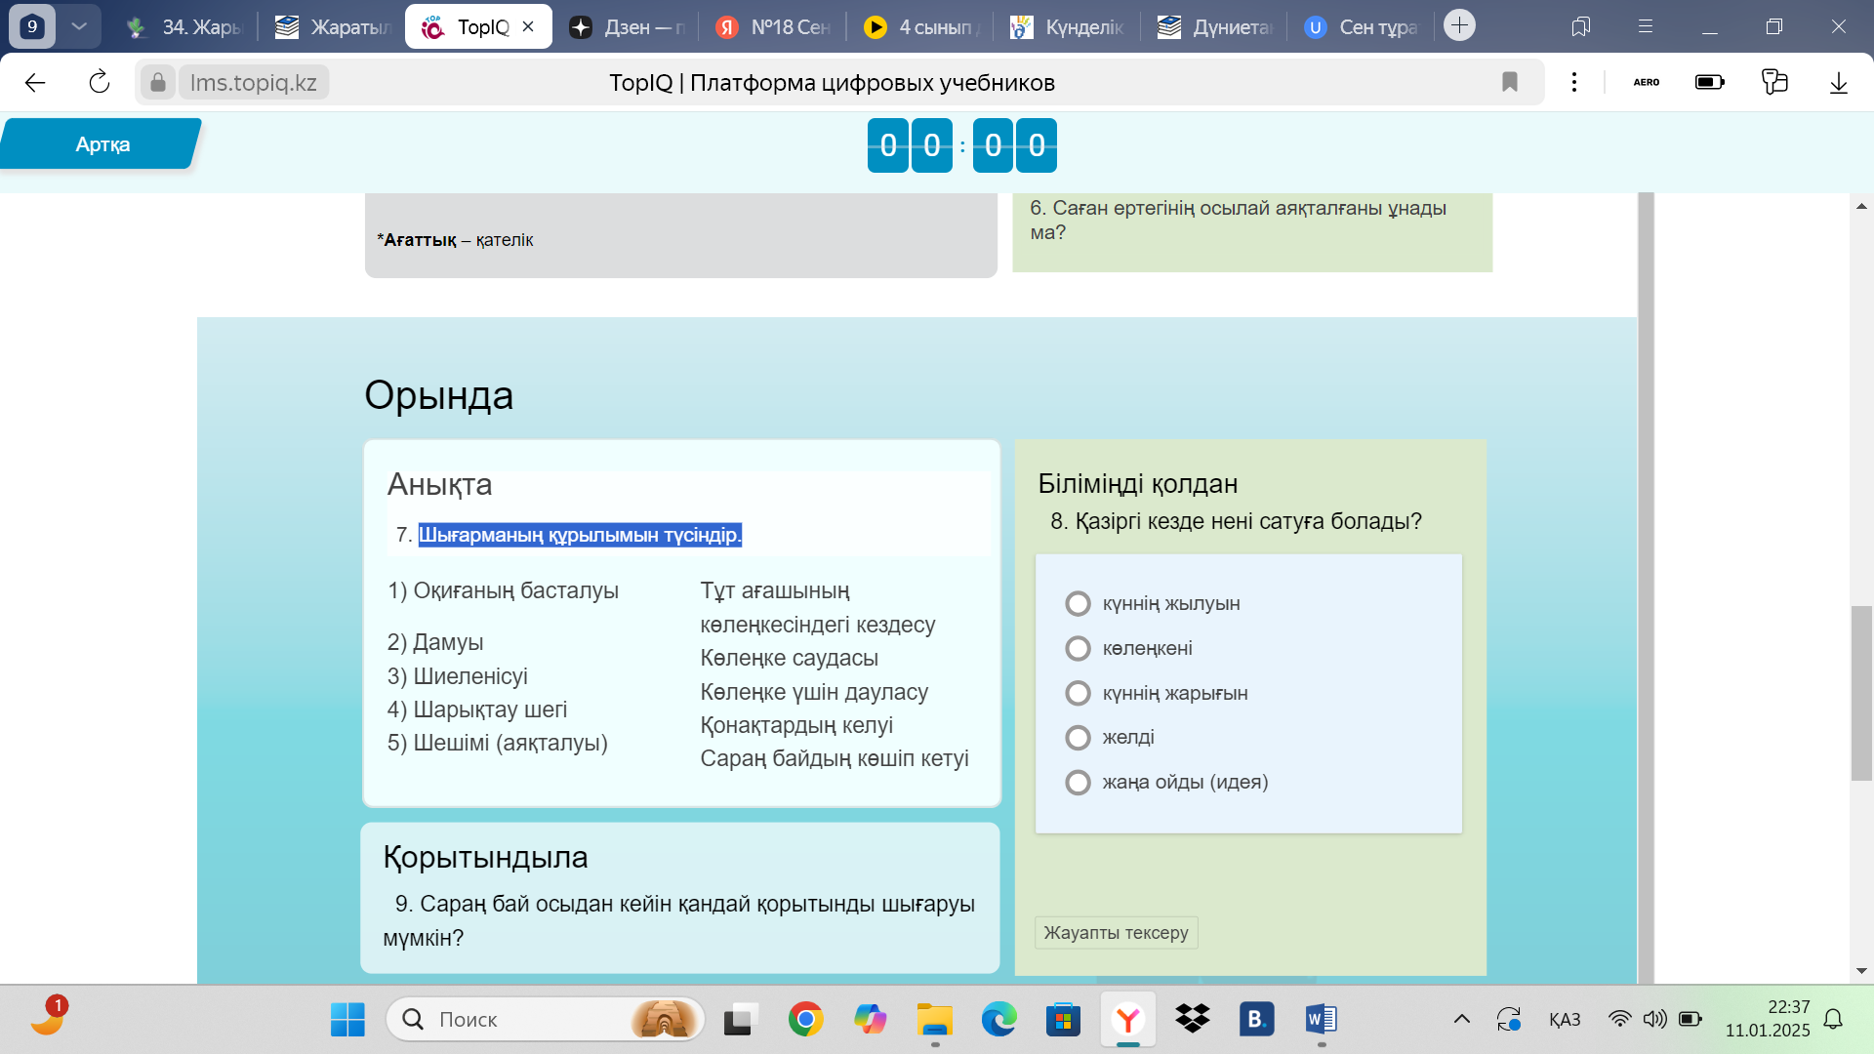This screenshot has height=1054, width=1874.
Task: Click the bookmark icon in address bar
Action: [1510, 83]
